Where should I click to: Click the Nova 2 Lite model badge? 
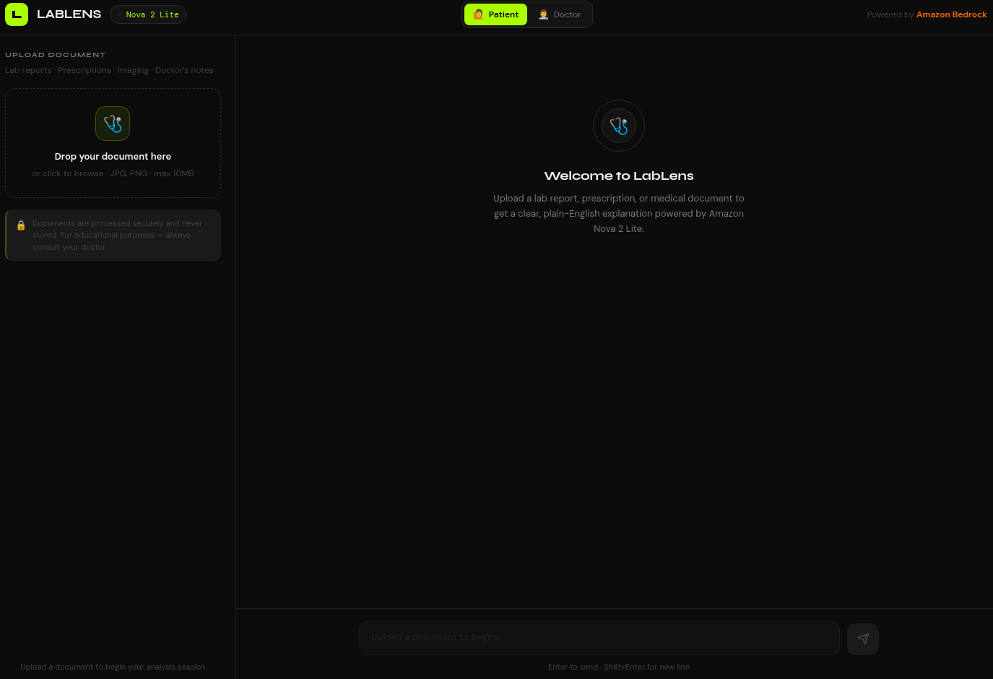(148, 14)
